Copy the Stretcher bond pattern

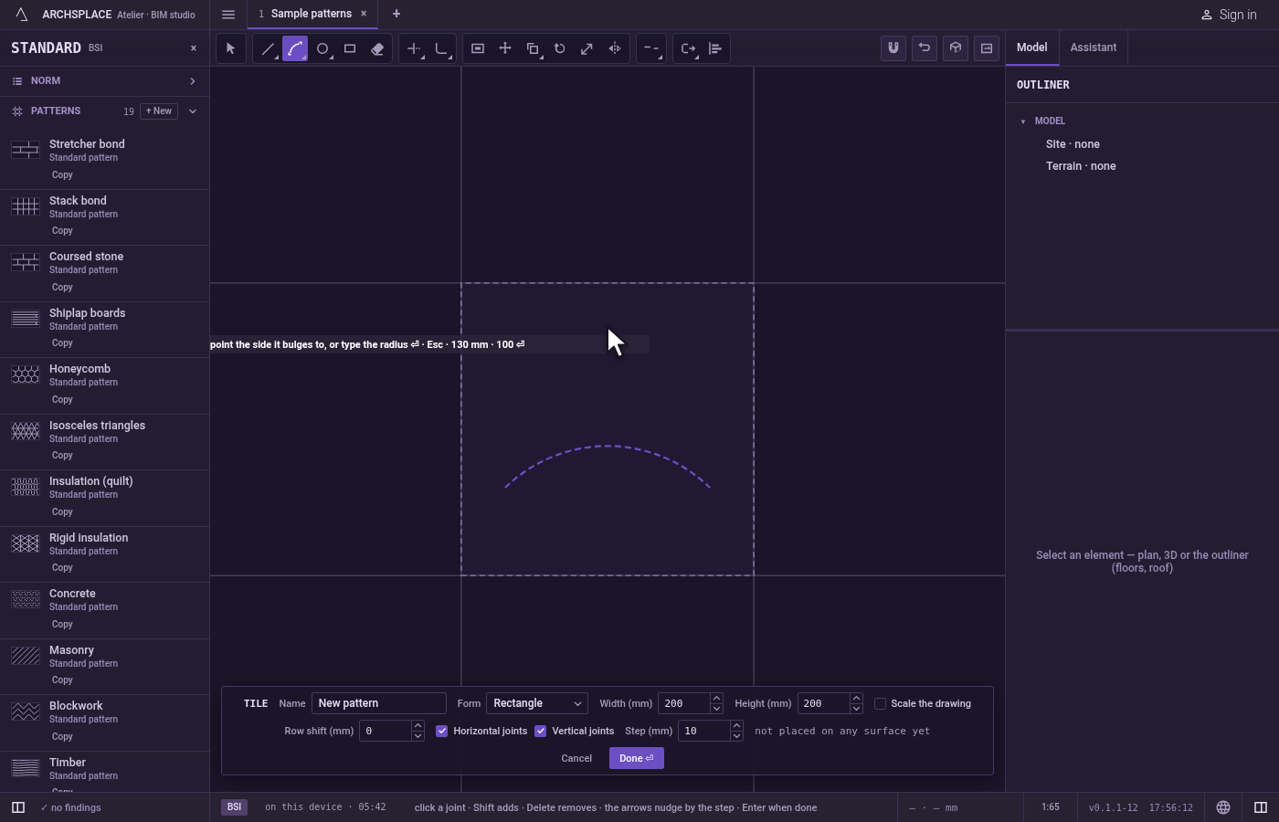[62, 175]
